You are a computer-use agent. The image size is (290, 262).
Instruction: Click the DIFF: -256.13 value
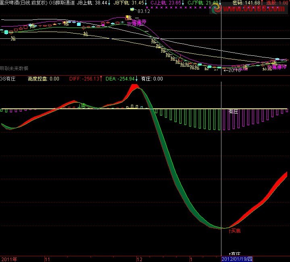click(84, 79)
